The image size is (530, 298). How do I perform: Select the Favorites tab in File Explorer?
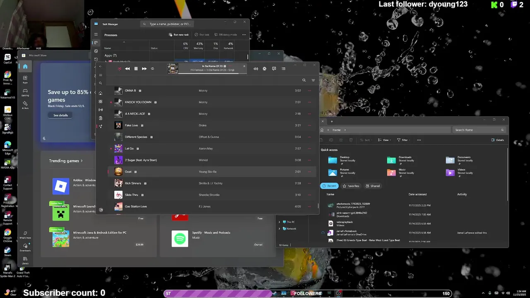pyautogui.click(x=351, y=186)
